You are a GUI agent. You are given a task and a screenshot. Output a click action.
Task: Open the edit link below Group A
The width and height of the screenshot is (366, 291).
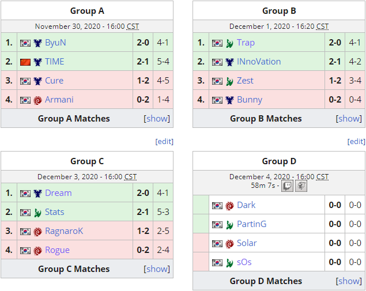pyautogui.click(x=164, y=141)
